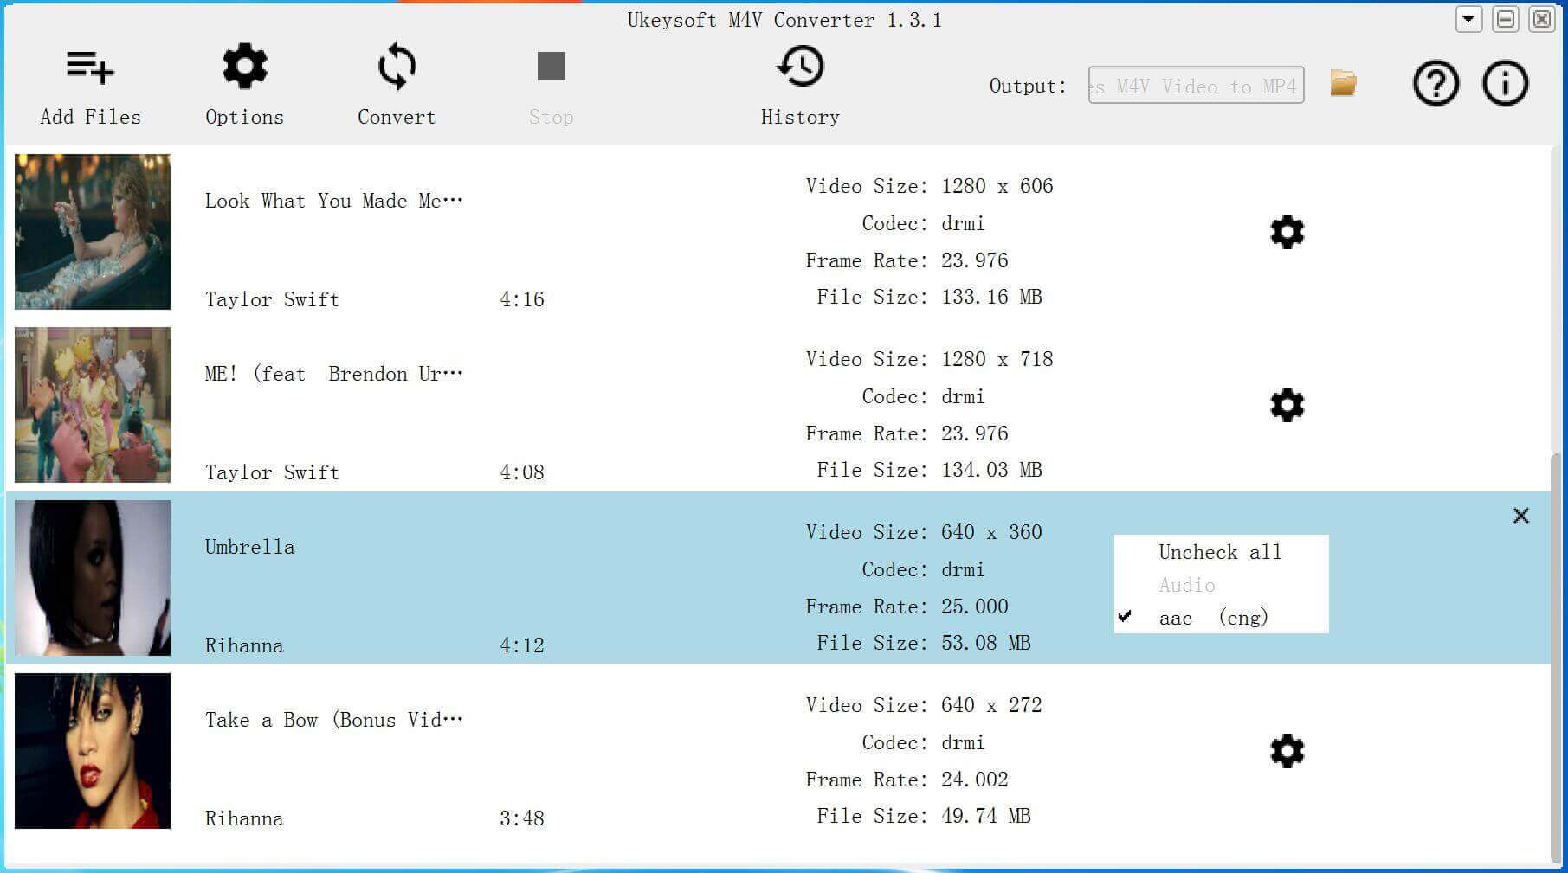Start conversion with Convert icon

pyautogui.click(x=397, y=66)
